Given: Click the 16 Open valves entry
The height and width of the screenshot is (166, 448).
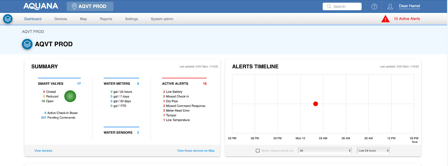Looking at the screenshot, I should tap(48, 101).
